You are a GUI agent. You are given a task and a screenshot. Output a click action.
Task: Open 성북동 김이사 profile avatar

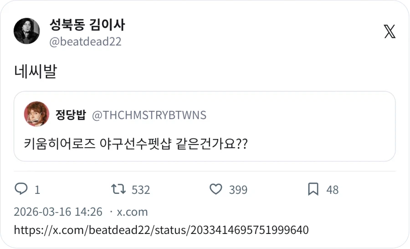coord(26,31)
